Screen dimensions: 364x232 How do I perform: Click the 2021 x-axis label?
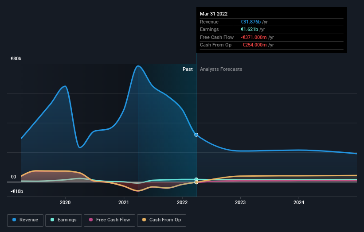[124, 202]
